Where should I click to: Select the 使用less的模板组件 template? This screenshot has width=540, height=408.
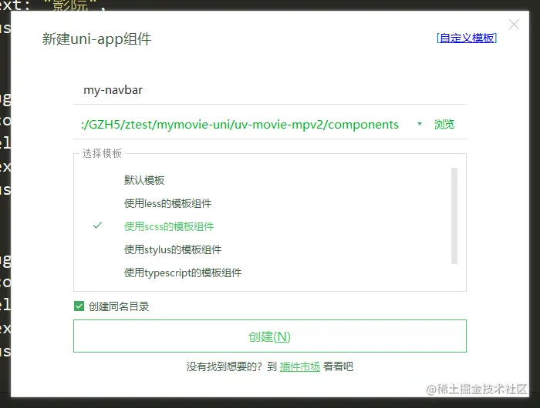167,203
